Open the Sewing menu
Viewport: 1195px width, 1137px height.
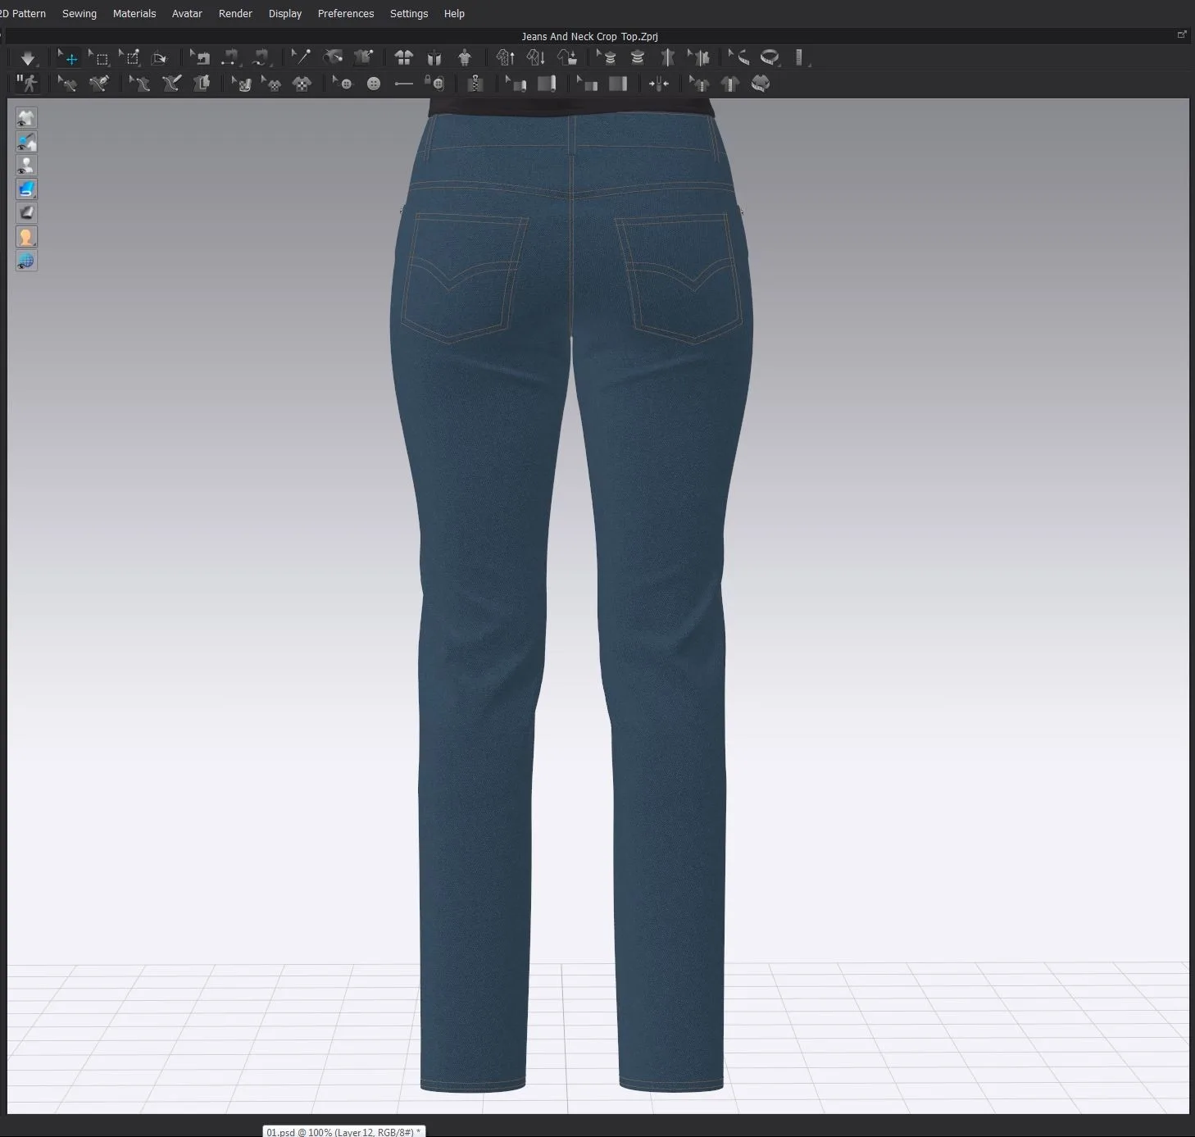(x=80, y=14)
